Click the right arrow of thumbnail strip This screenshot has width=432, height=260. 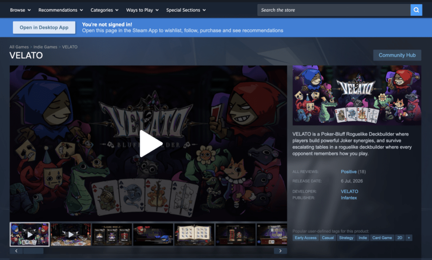(281, 251)
